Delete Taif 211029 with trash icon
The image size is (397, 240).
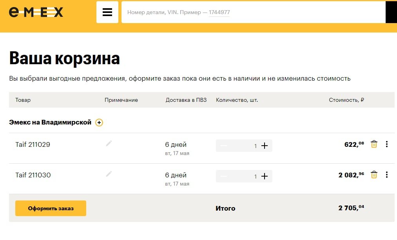pyautogui.click(x=374, y=144)
